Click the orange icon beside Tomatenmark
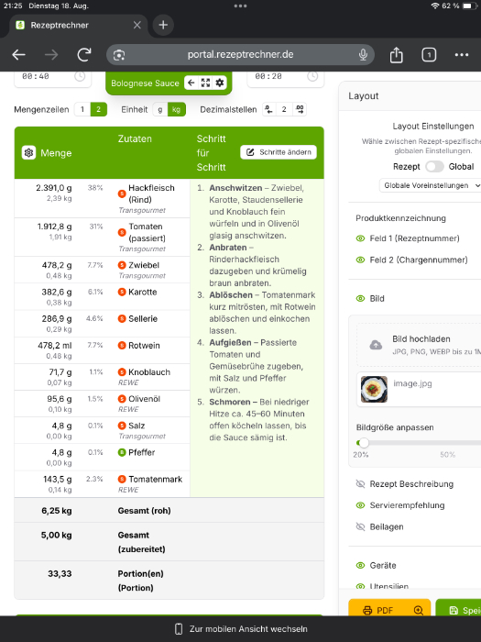This screenshot has height=642, width=481. [x=122, y=479]
